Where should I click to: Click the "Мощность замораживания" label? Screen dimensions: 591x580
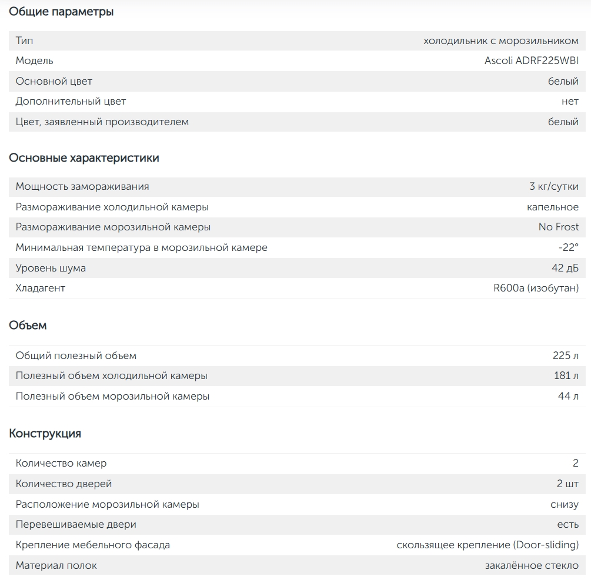pyautogui.click(x=82, y=187)
